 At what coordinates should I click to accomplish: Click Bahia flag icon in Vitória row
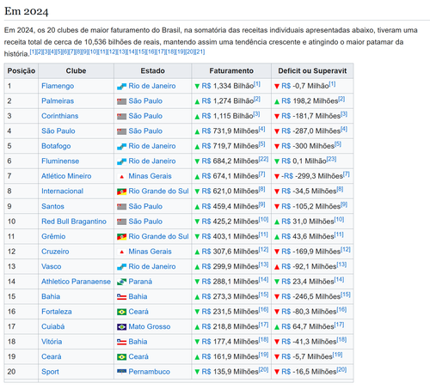point(121,342)
